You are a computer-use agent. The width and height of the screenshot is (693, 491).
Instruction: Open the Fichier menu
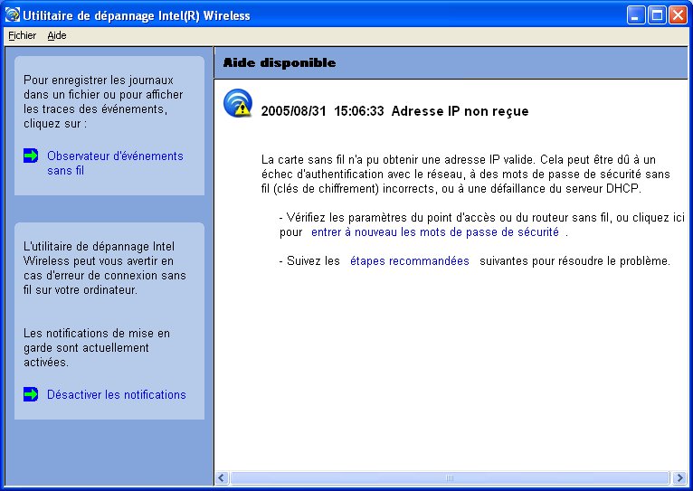[x=22, y=35]
